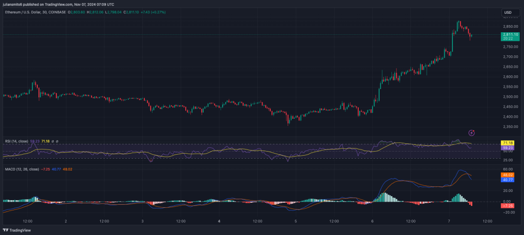
Task: Click the 20.00 MACD axis label
Action: point(508,190)
